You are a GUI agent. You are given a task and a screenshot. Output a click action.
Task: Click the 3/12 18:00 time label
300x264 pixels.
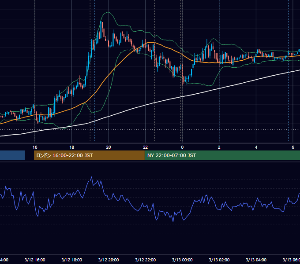72,260
